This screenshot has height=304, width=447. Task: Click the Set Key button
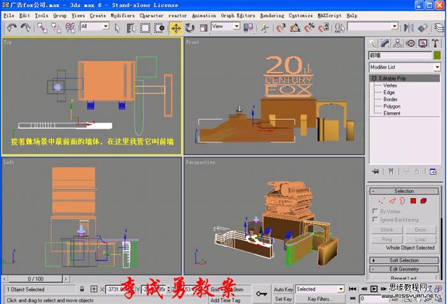tap(284, 299)
